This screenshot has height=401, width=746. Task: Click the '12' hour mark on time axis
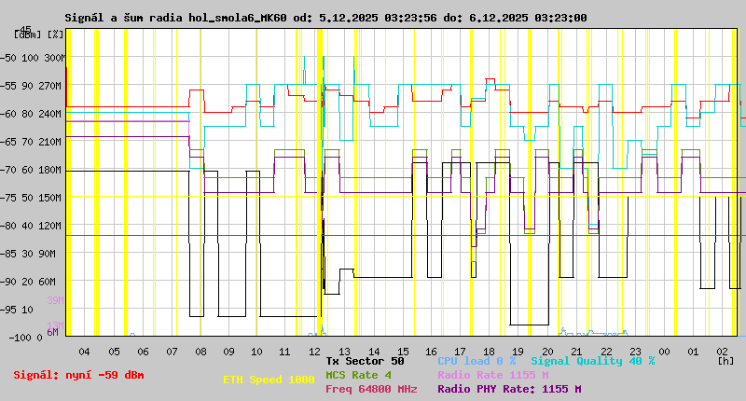(x=314, y=351)
